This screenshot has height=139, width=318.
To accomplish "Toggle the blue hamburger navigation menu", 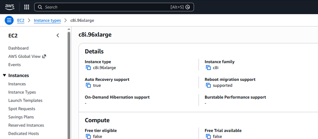I will 9,20.
